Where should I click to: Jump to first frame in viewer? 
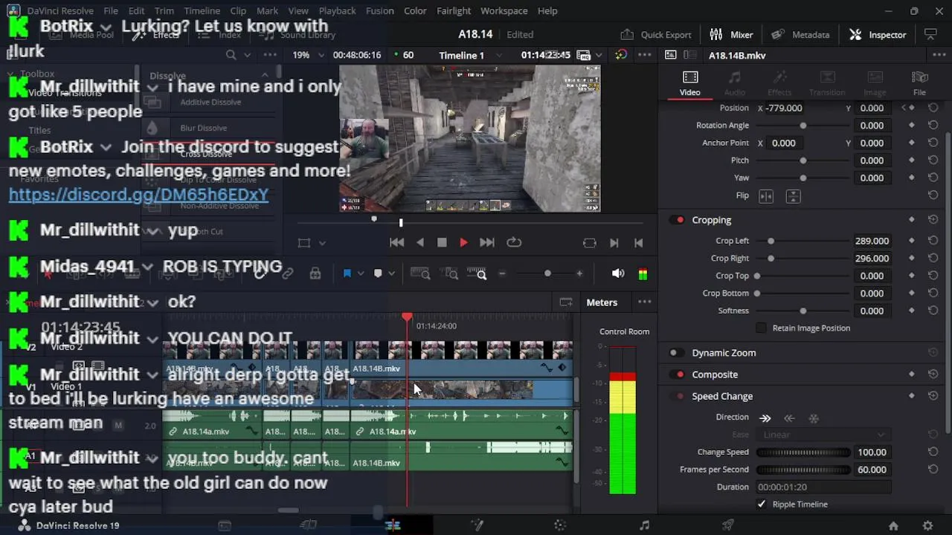396,242
